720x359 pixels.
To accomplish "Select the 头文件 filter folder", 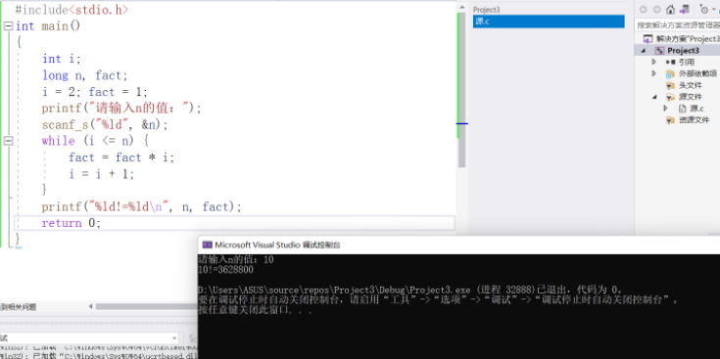I will coord(691,85).
